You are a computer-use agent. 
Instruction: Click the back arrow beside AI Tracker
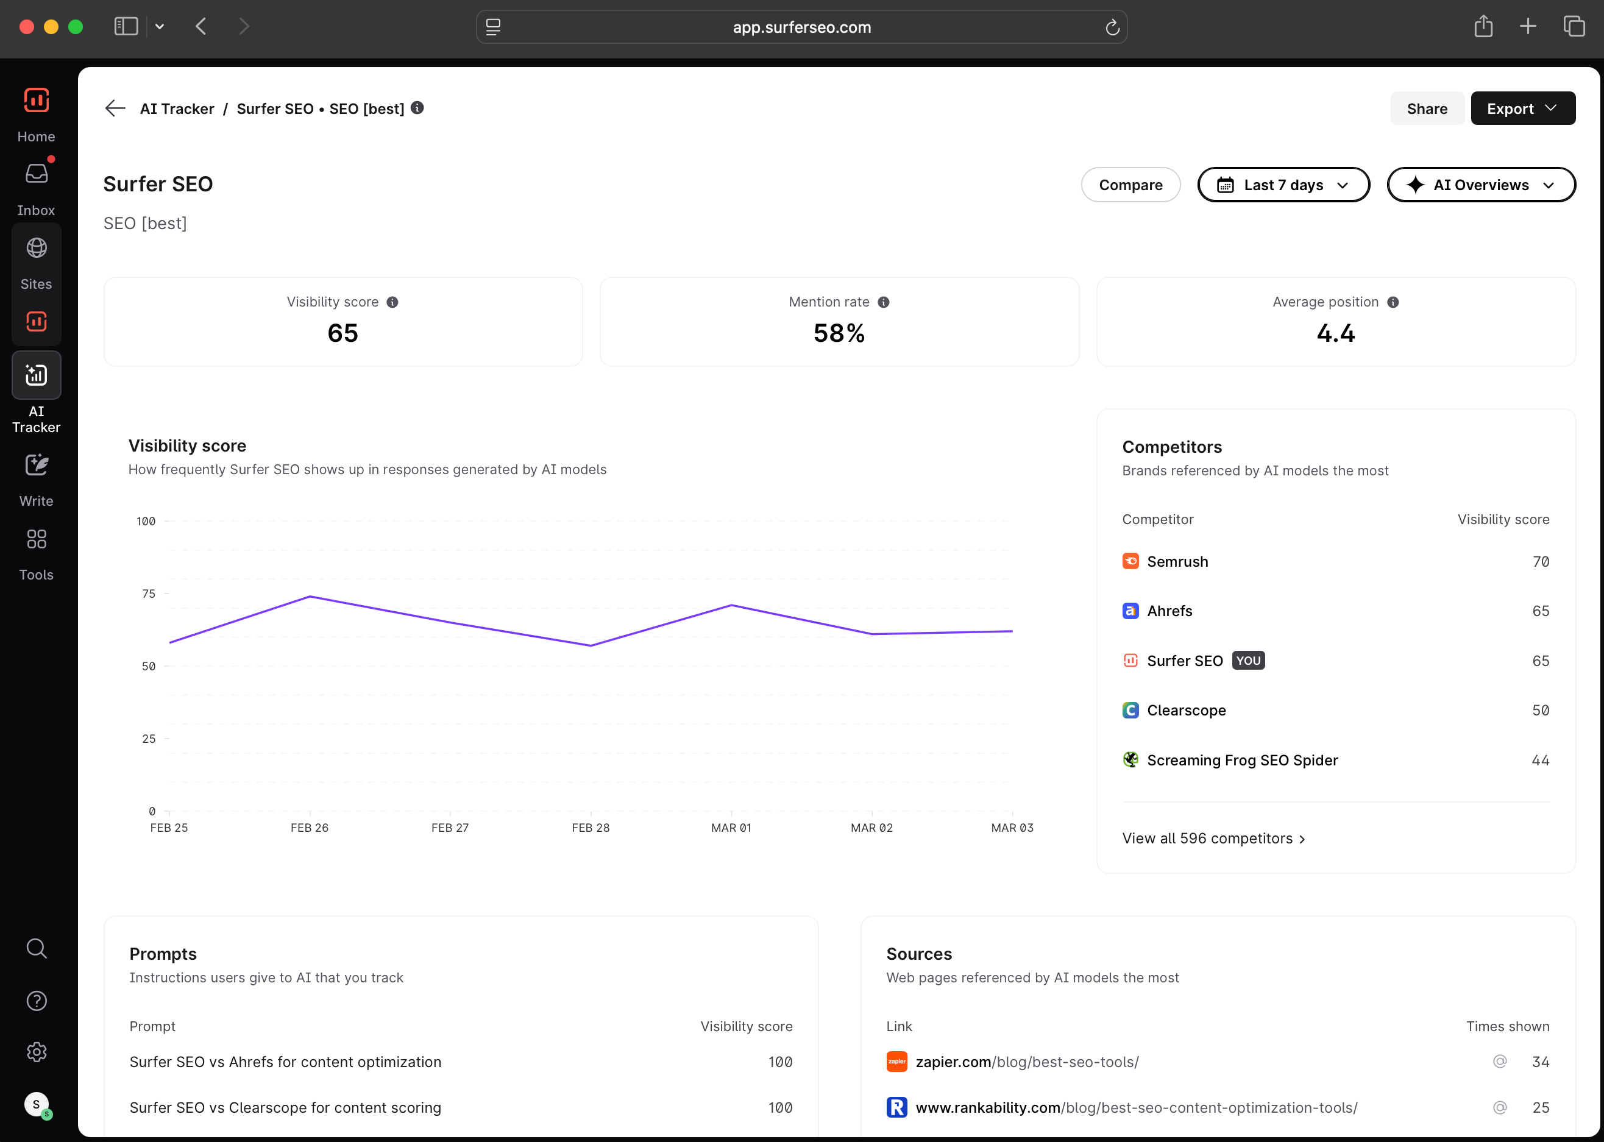click(115, 108)
